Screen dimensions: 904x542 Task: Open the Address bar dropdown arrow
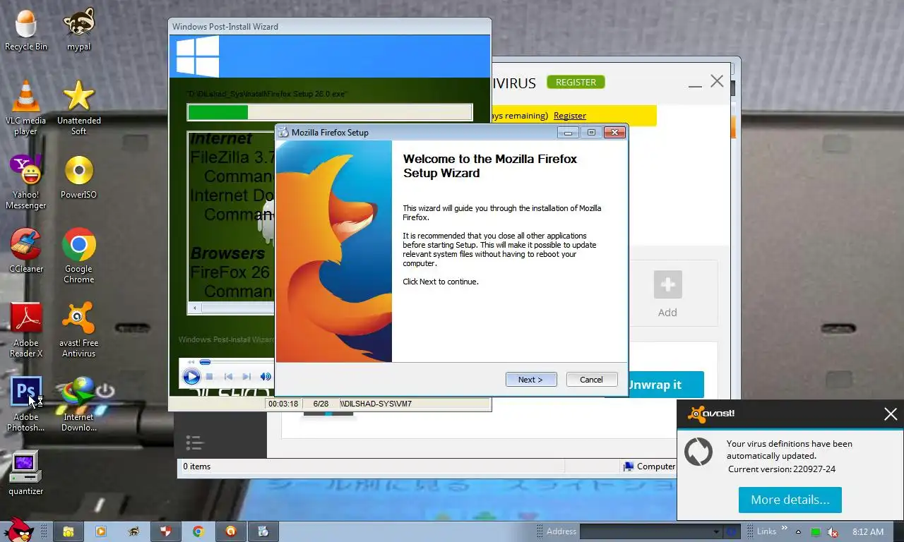(716, 532)
